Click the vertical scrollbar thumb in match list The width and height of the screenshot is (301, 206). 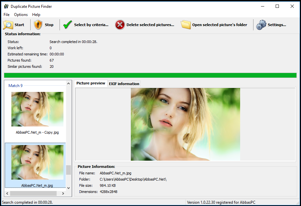click(x=69, y=170)
